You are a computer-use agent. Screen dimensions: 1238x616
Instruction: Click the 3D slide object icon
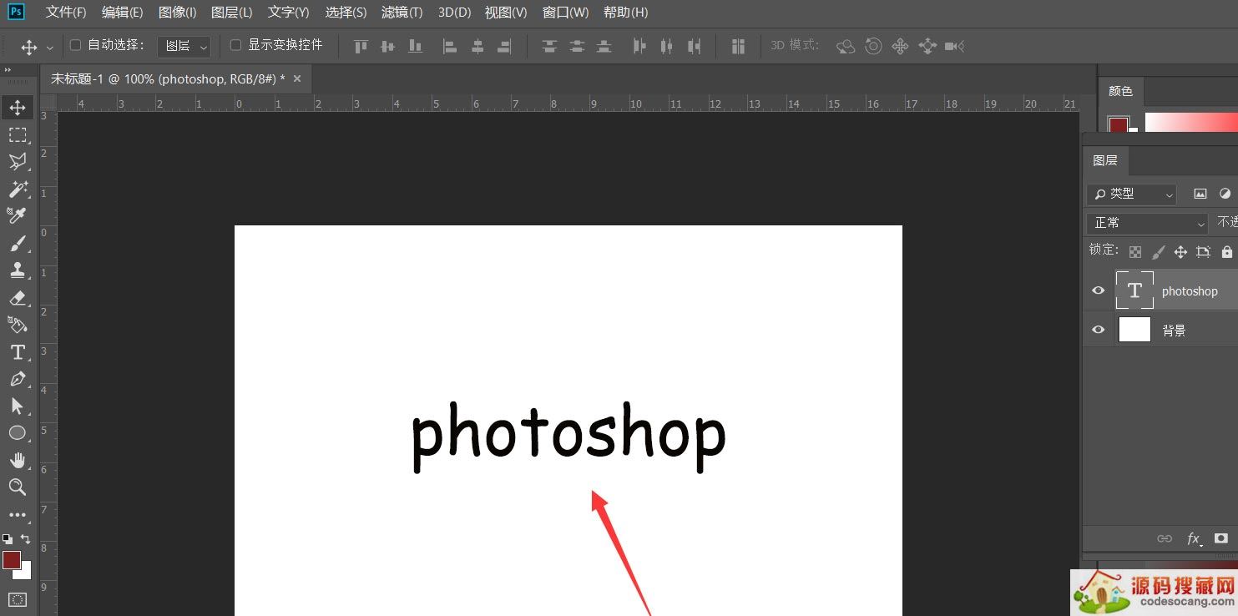[927, 47]
